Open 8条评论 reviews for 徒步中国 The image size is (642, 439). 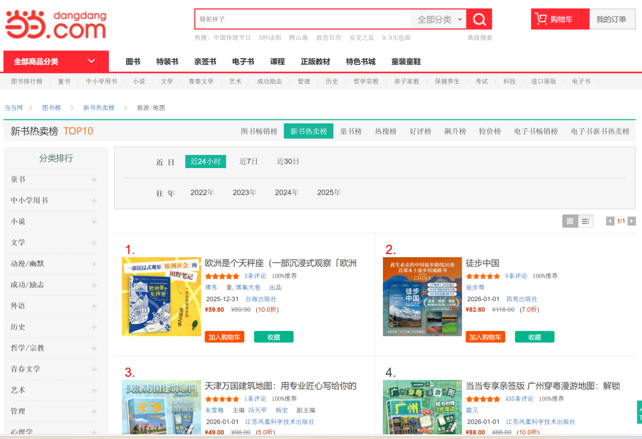point(516,276)
